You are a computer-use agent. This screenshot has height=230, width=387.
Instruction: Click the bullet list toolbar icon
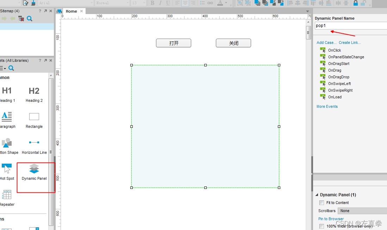pyautogui.click(x=202, y=3)
